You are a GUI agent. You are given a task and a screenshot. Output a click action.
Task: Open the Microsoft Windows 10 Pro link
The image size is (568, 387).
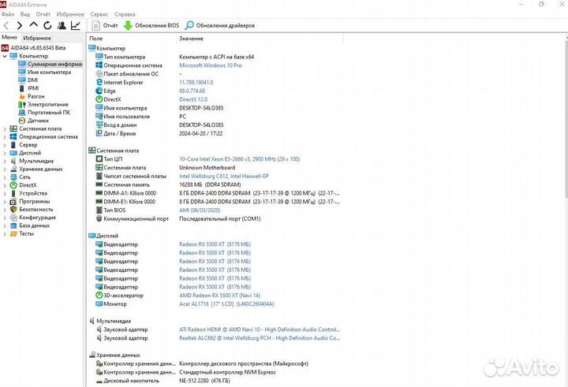click(210, 65)
